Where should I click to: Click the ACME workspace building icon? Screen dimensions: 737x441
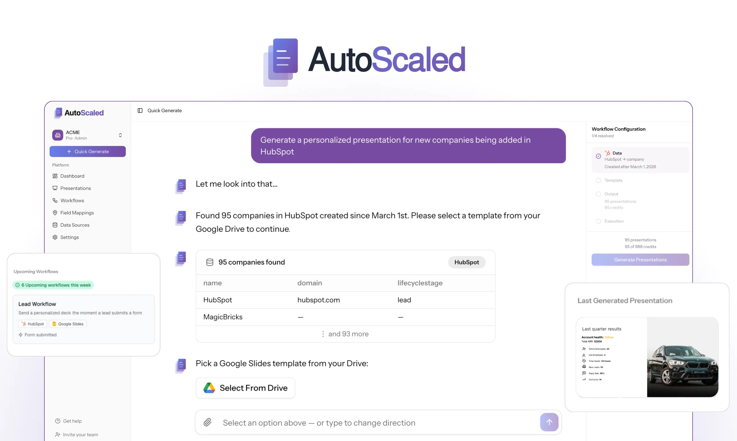click(x=58, y=135)
